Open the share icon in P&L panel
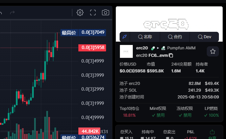 (x=212, y=132)
